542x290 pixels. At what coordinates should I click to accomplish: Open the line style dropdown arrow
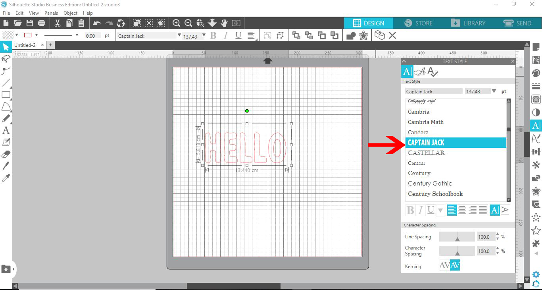click(x=77, y=35)
